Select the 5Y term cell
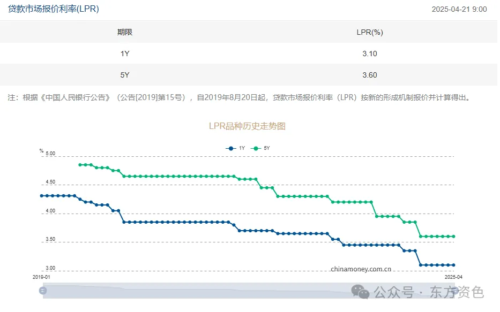Screen dimensions: 500x312 (x=125, y=75)
